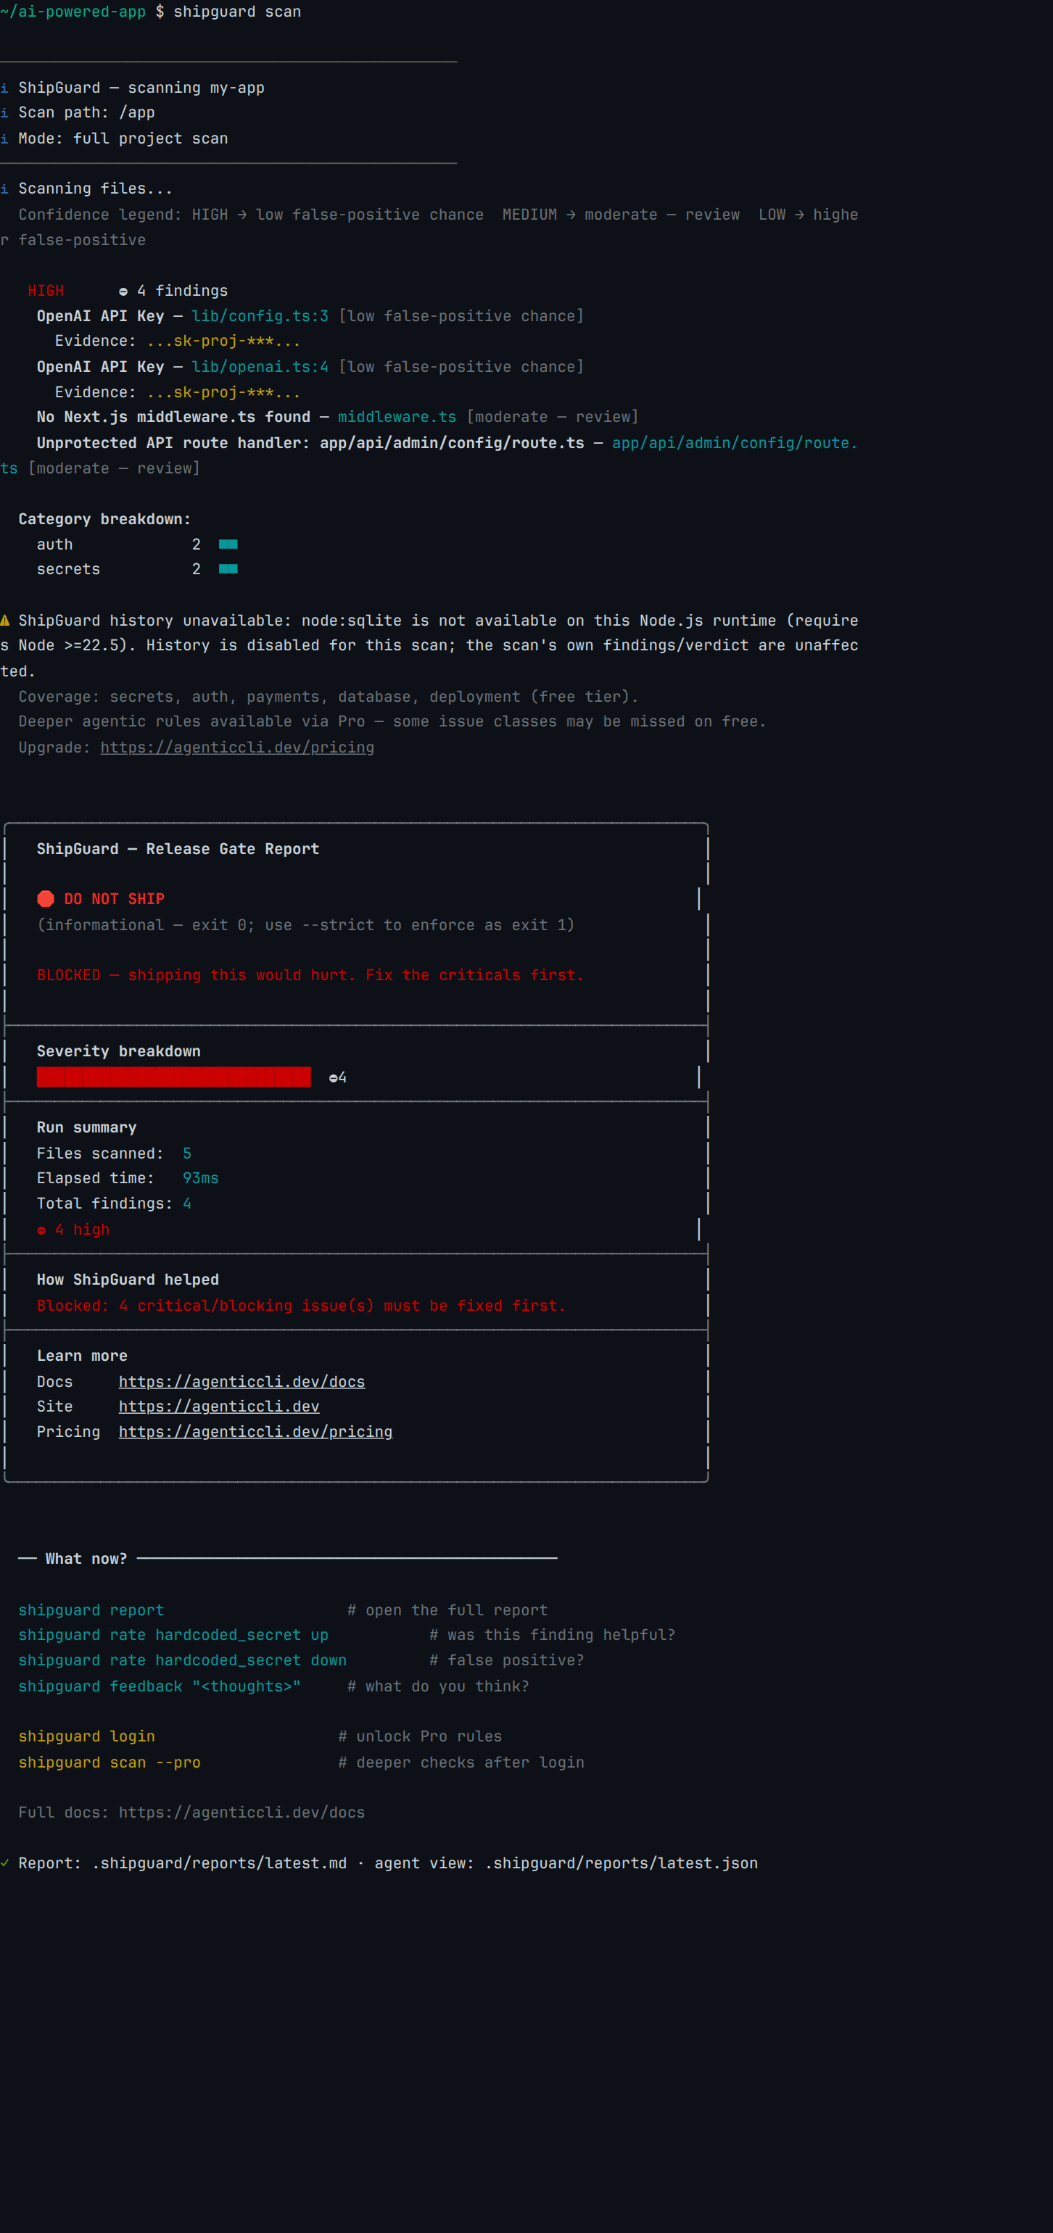Click the 'DO NOT SHIP' verdict text

pos(115,899)
